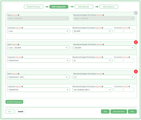Click the Cancel button
141x120 pixels.
pyautogui.click(x=20, y=112)
